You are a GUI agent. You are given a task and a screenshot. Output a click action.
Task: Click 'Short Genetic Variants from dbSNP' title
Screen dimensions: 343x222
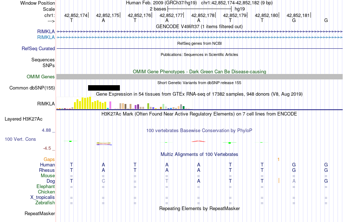199,83
